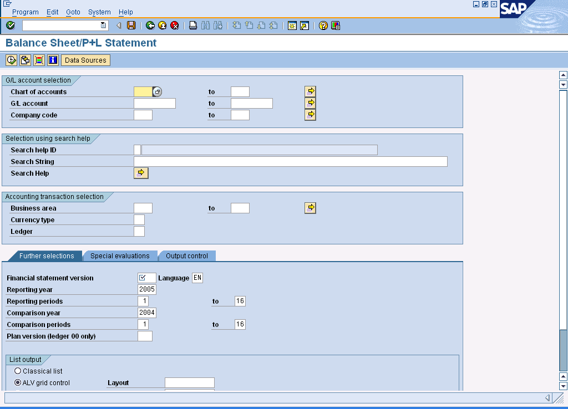Click the Reporting year field showing 2005
The width and height of the screenshot is (568, 409).
pyautogui.click(x=146, y=289)
